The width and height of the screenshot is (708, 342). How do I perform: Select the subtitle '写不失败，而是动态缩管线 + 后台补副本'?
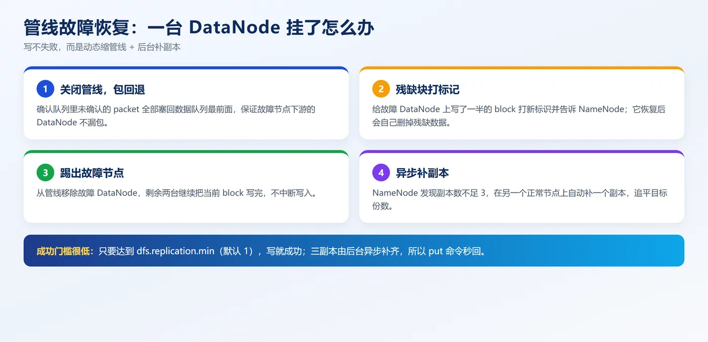(102, 47)
